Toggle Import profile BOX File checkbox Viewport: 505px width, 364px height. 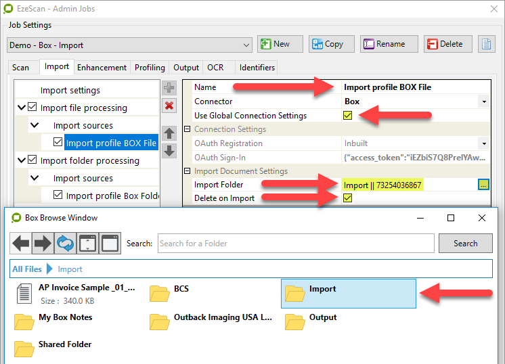pyautogui.click(x=58, y=141)
